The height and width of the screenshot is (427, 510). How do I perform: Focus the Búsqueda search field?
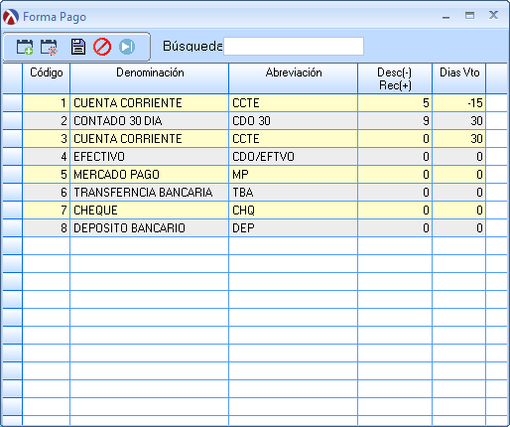click(294, 46)
